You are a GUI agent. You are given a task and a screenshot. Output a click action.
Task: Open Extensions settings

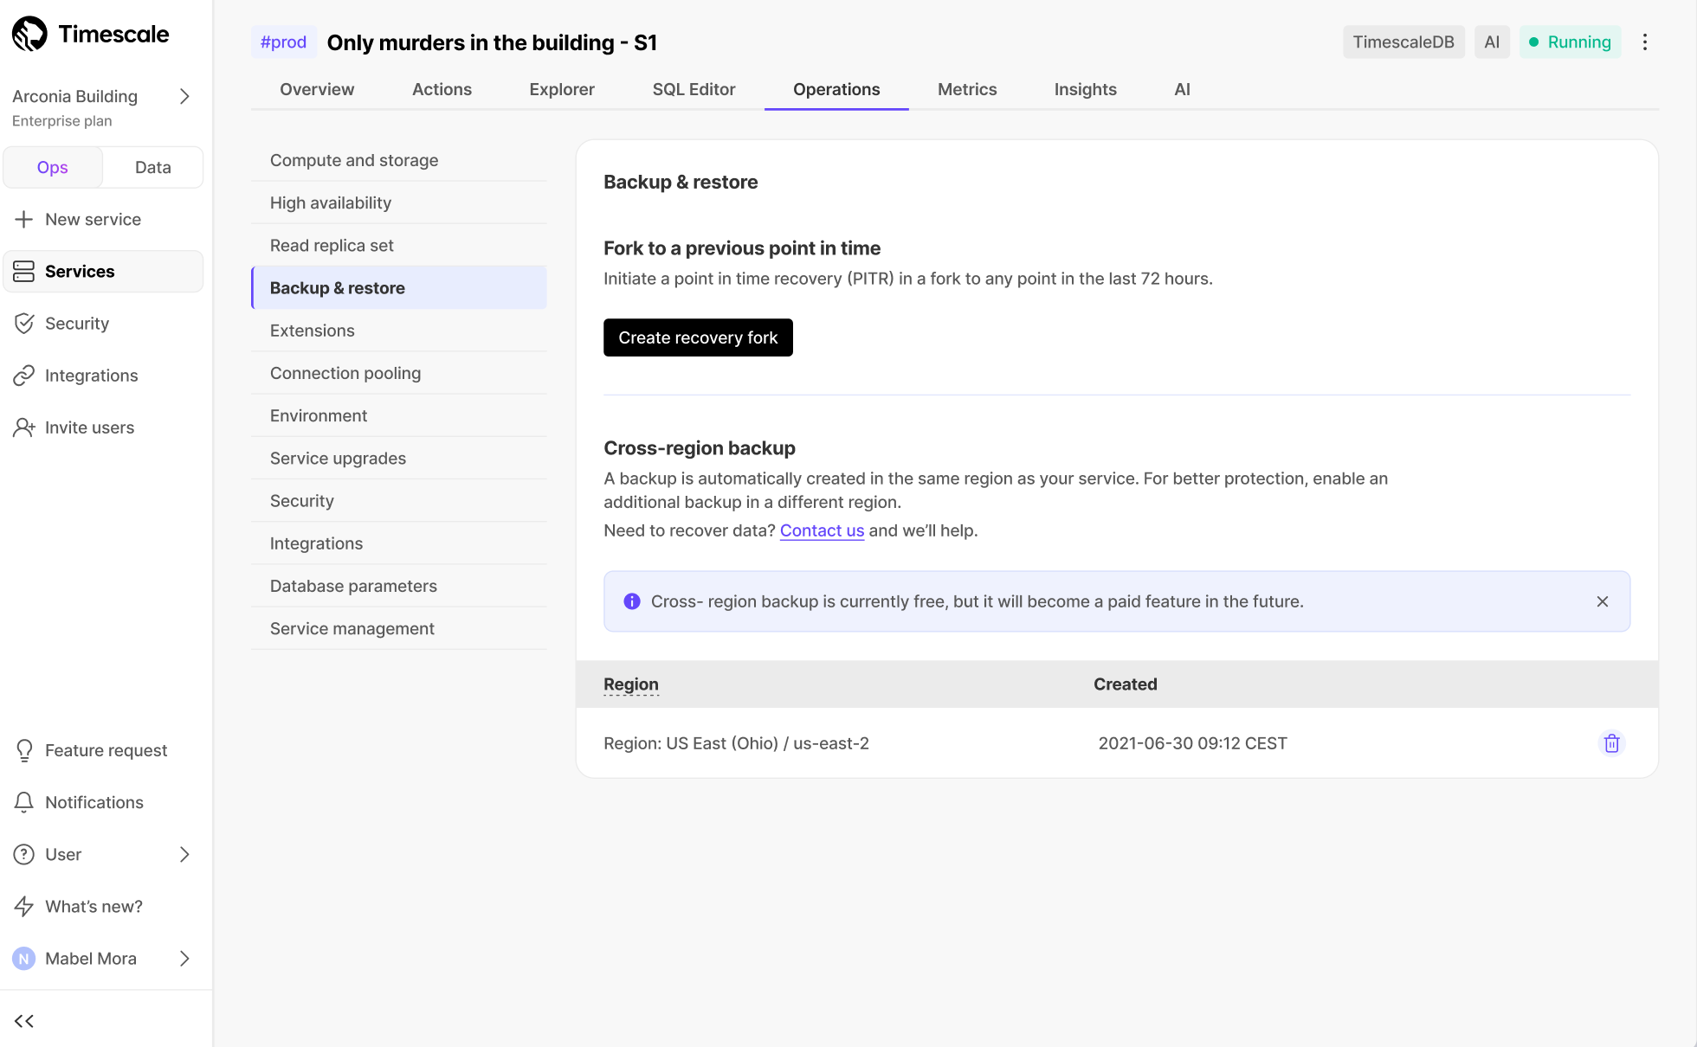tap(399, 331)
